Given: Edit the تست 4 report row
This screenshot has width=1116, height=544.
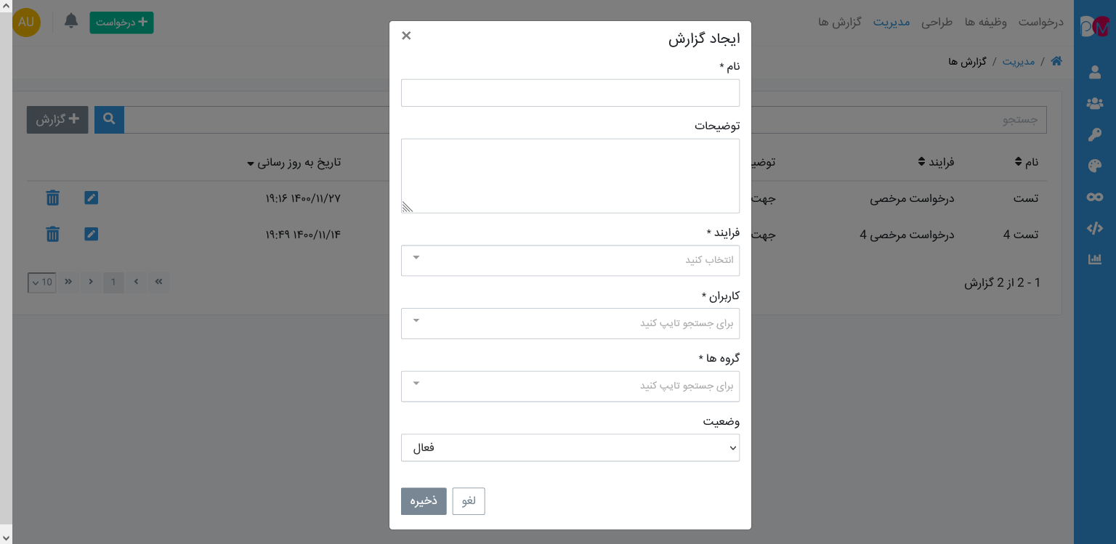Looking at the screenshot, I should click(91, 234).
